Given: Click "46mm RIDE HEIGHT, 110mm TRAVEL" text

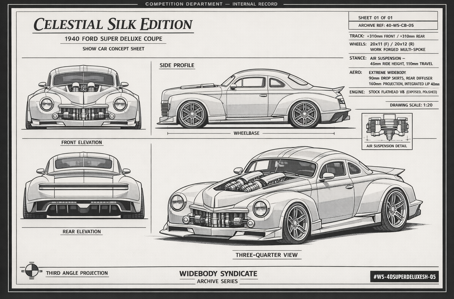Looking at the screenshot, I should tap(401, 64).
